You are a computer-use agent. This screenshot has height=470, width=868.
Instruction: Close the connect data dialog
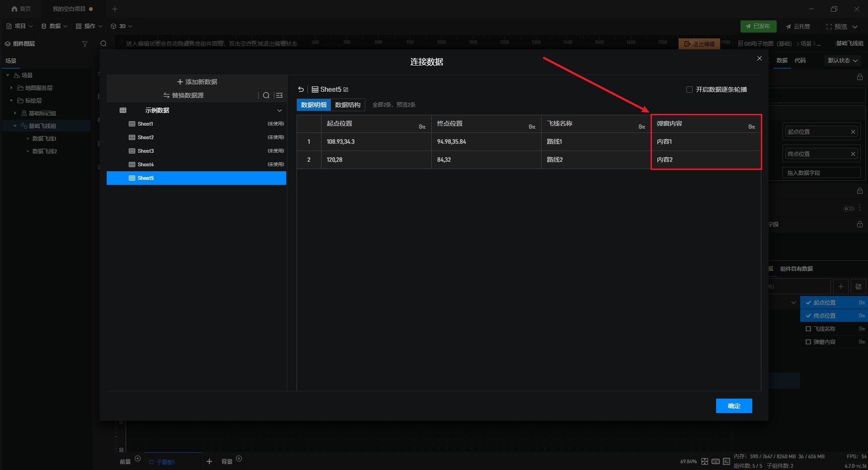coord(759,58)
